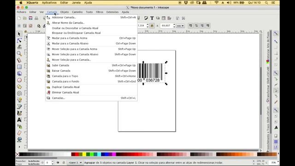The height and width of the screenshot is (166, 295).
Task: Toggle scale stroke width with object button
Action: [190, 26]
